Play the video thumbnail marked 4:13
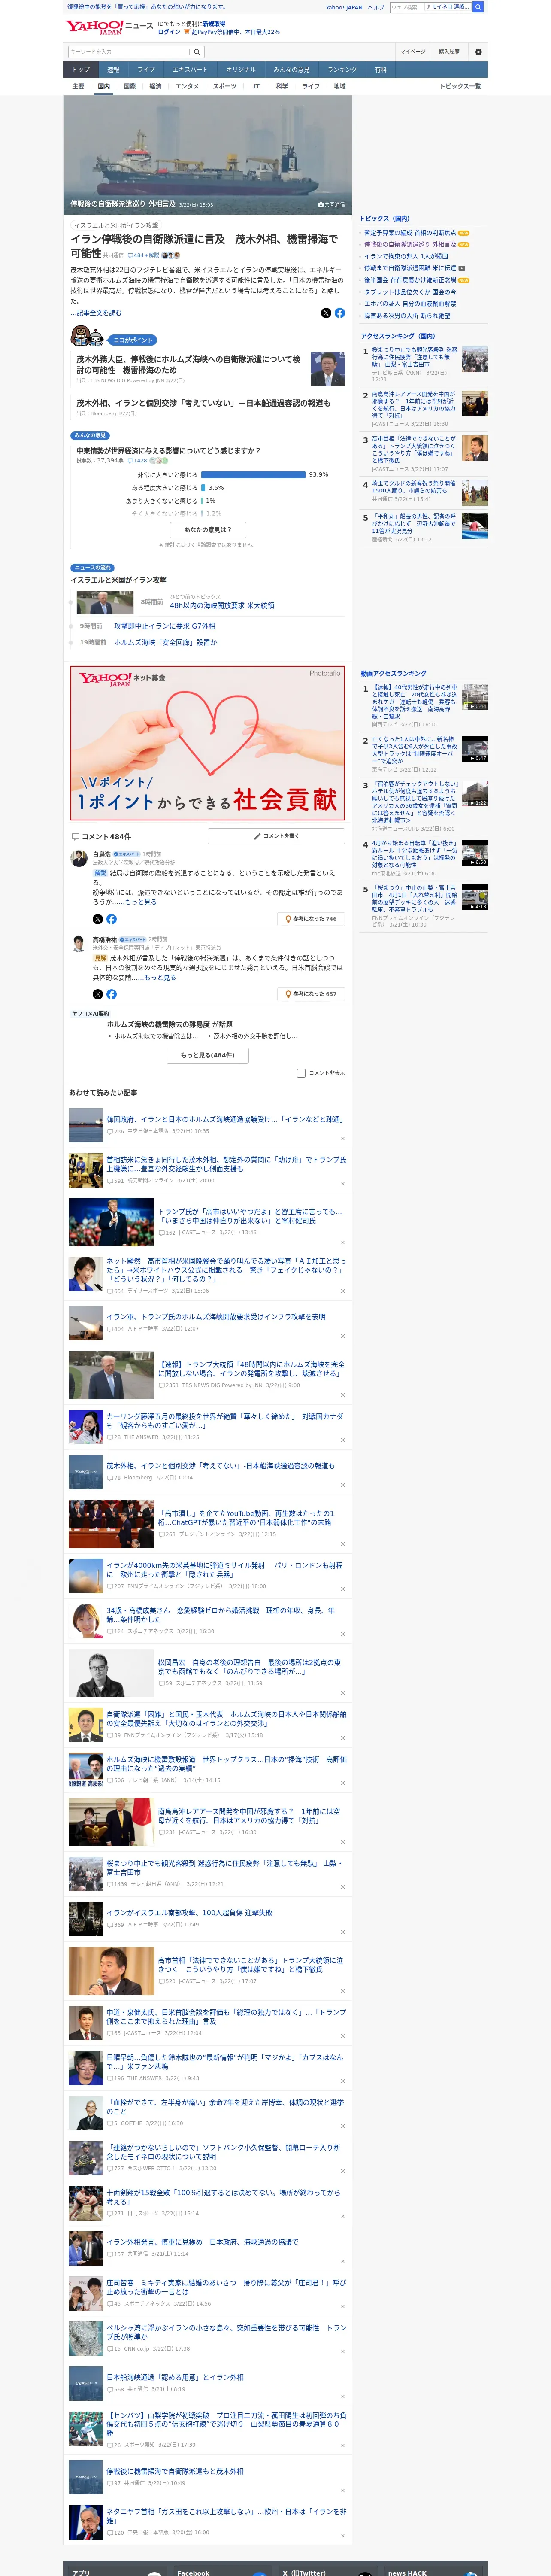The image size is (551, 2576). 475,897
